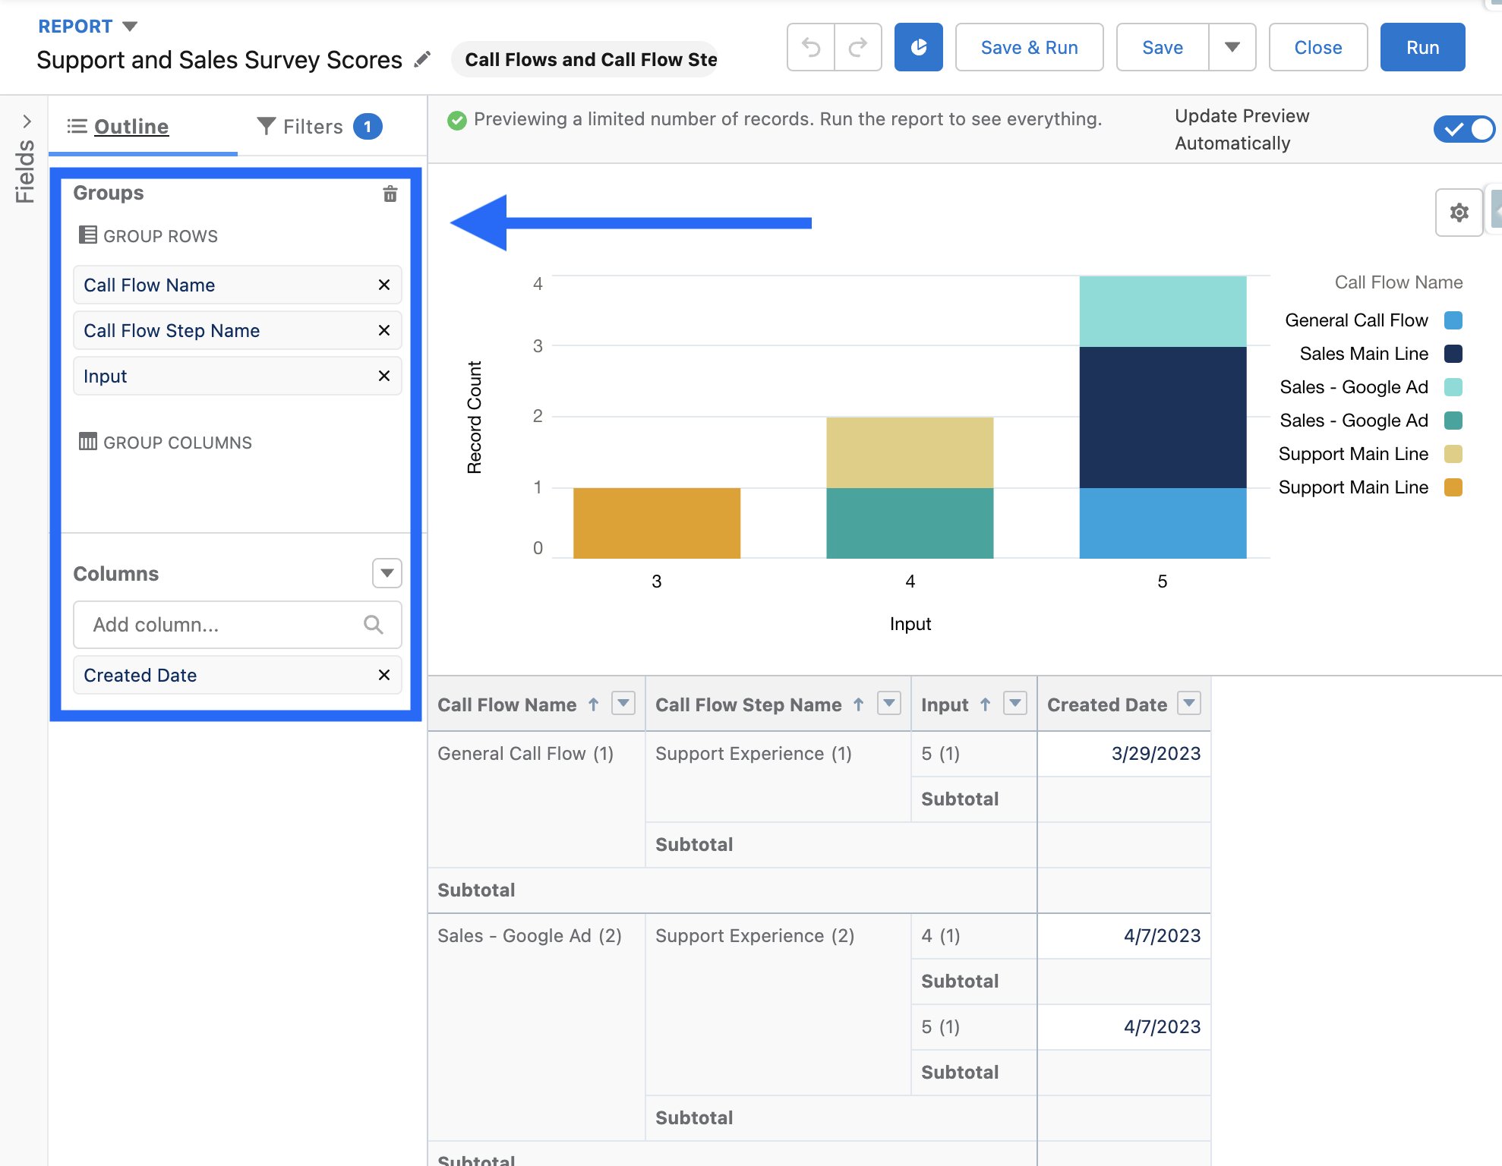This screenshot has height=1166, width=1502.
Task: Click the blue Run button
Action: (1422, 48)
